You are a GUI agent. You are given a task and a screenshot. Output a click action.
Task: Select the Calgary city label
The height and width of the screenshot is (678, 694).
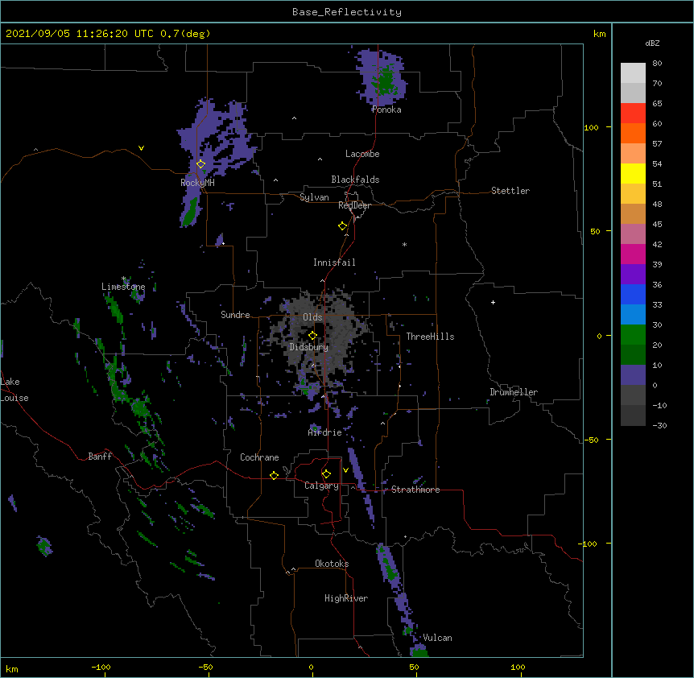coord(321,486)
